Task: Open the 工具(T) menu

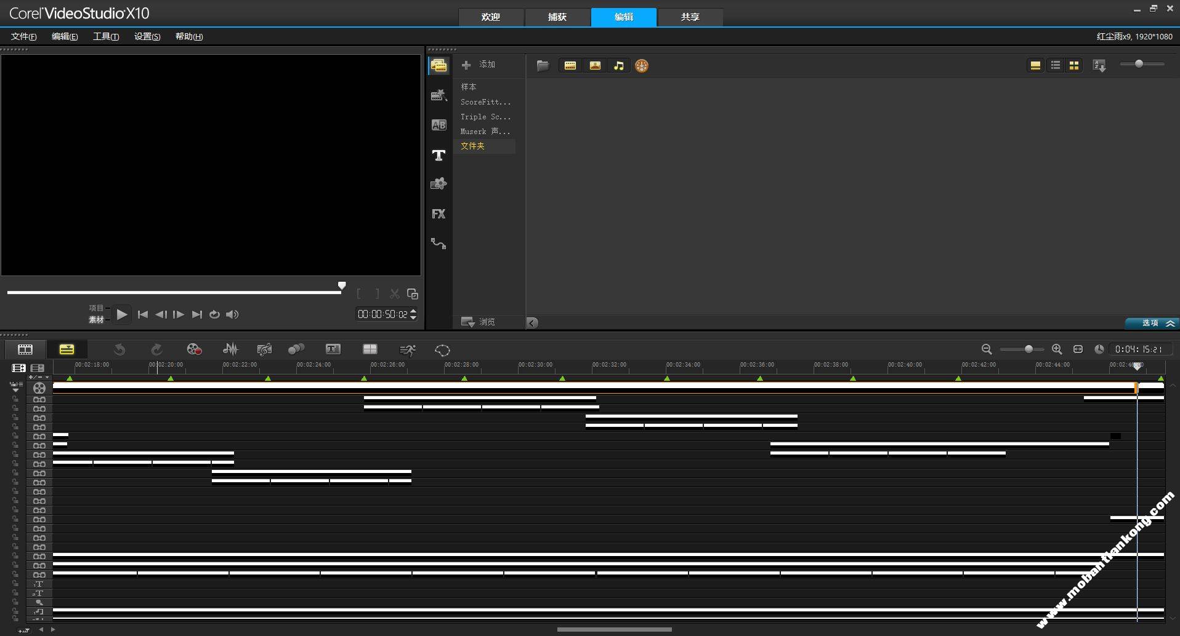Action: 105,36
